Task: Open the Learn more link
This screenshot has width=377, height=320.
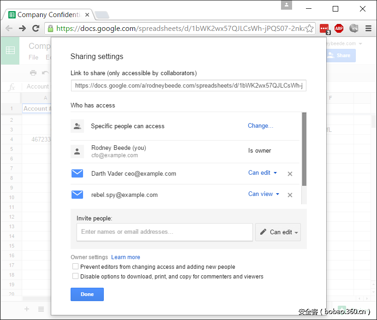Action: tap(126, 257)
